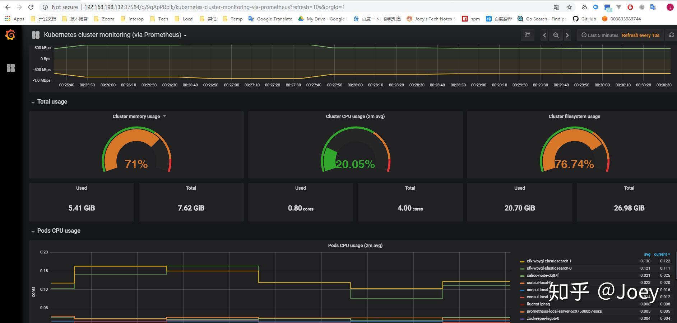677x323 pixels.
Task: Open the Last 5 minutes time picker
Action: [602, 35]
